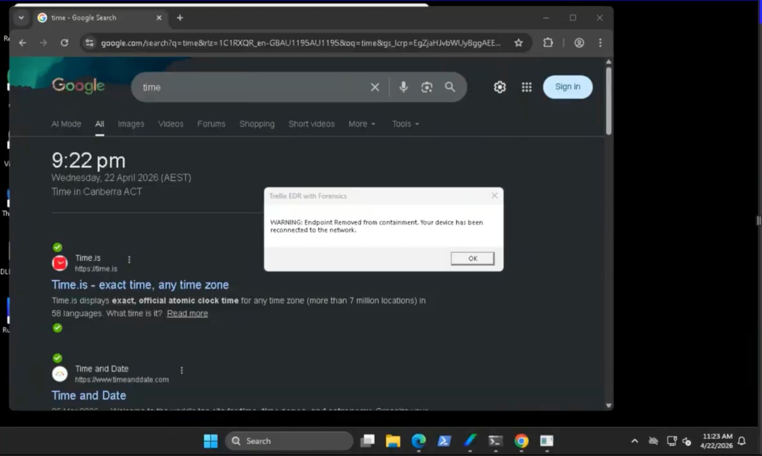Screen dimensions: 762x456
Task: Click the scrollbar up arrow
Action: click(x=609, y=62)
